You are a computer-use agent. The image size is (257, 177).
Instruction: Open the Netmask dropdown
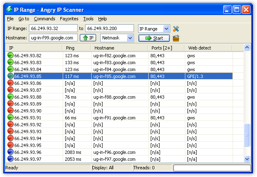(130, 38)
